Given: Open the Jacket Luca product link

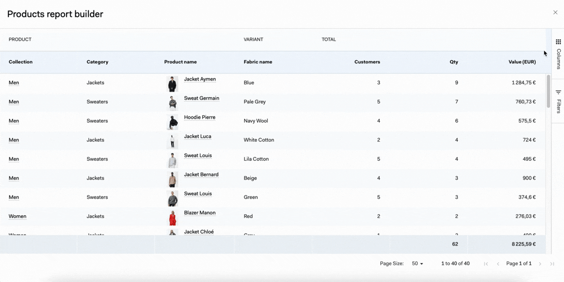Looking at the screenshot, I should point(197,136).
